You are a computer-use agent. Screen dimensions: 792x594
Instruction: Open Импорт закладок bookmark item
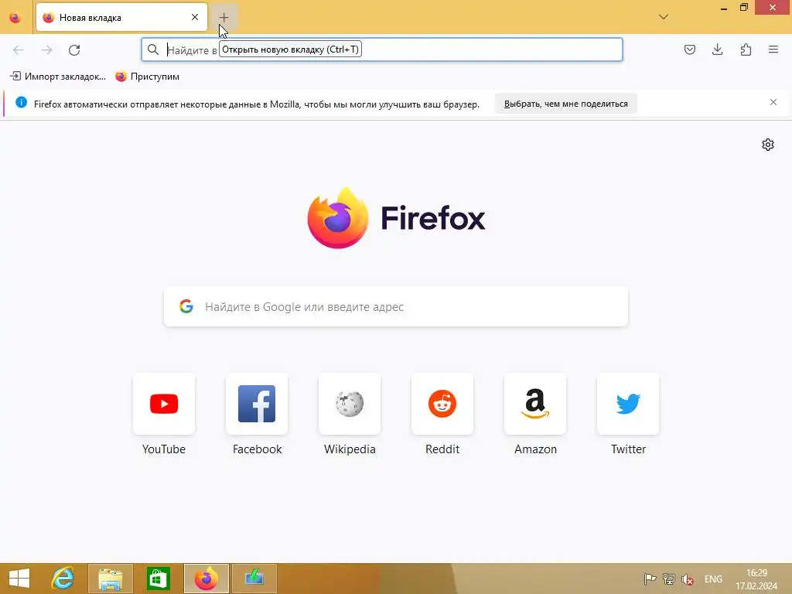coord(58,77)
